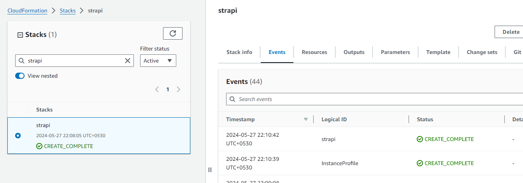Switch to the Events tab
Image resolution: width=523 pixels, height=183 pixels.
pyautogui.click(x=277, y=52)
